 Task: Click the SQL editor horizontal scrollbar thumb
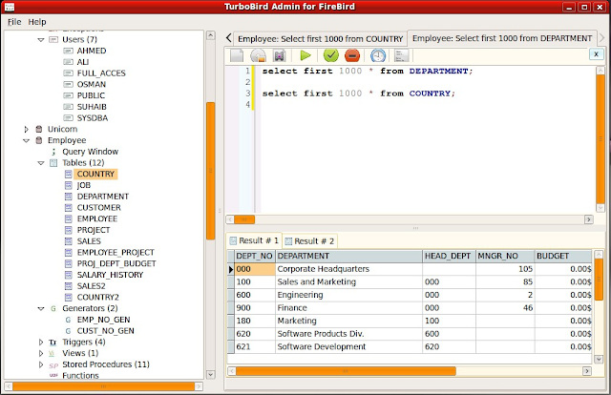point(244,219)
